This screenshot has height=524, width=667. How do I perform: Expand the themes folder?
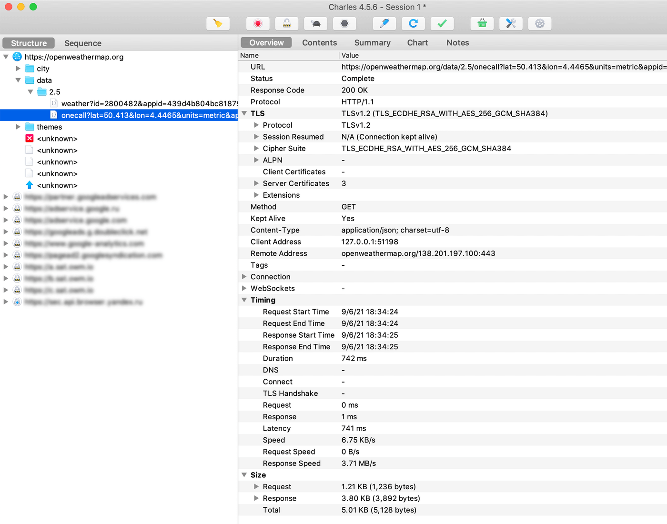pos(18,127)
